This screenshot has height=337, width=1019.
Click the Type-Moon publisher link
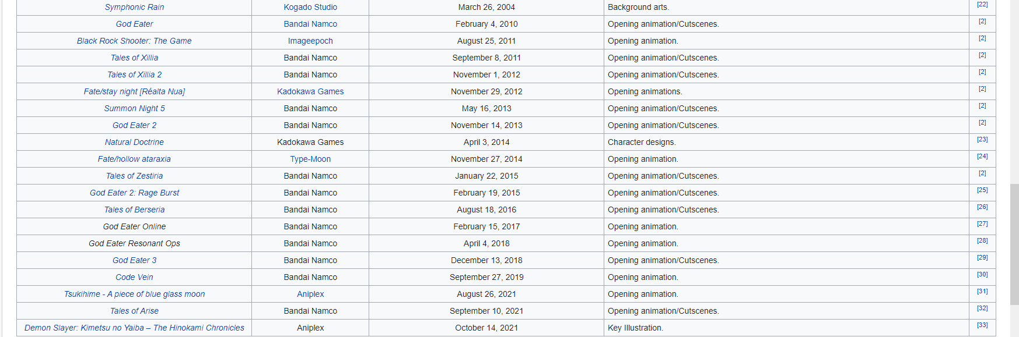pyautogui.click(x=310, y=159)
